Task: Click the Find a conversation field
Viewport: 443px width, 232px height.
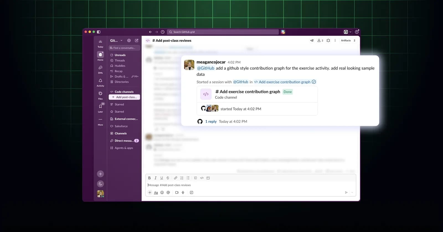Action: 124,48
